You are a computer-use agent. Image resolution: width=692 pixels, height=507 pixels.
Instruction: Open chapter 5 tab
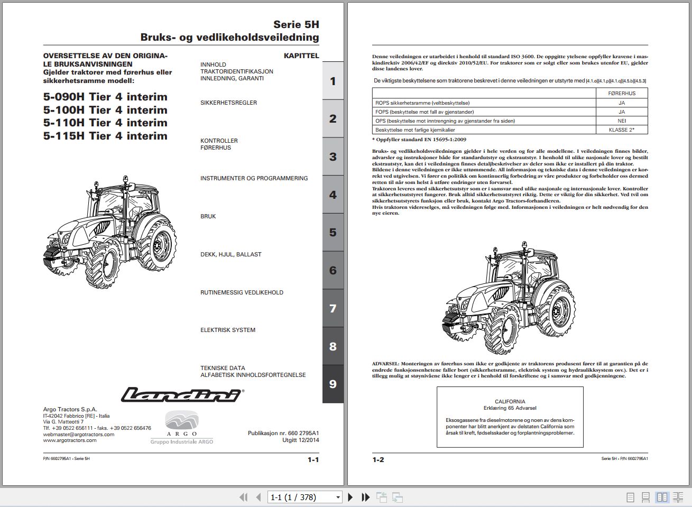333,232
